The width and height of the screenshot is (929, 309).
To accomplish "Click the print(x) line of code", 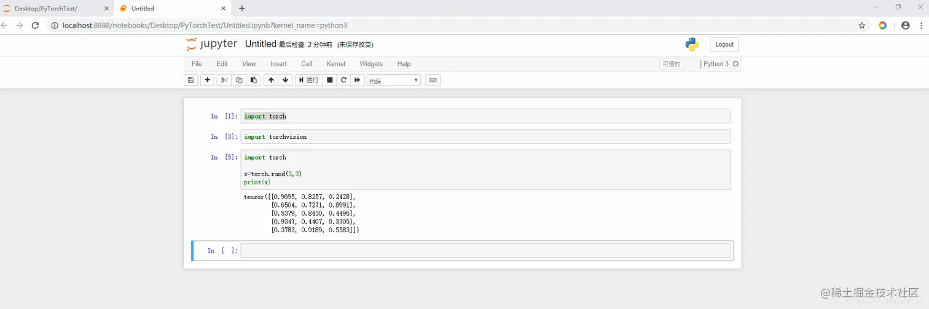I will coord(257,182).
